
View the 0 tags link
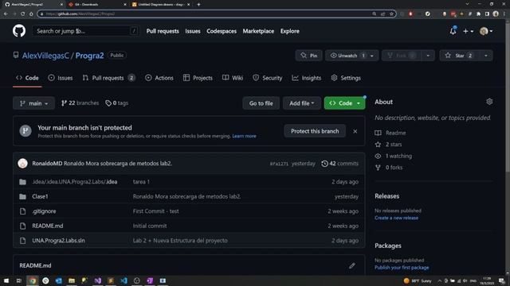117,103
